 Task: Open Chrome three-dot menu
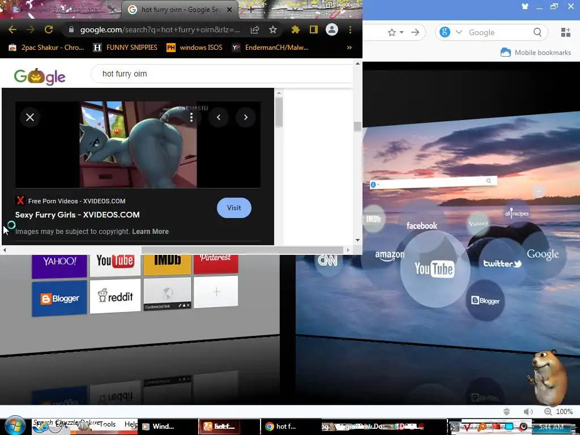point(350,29)
